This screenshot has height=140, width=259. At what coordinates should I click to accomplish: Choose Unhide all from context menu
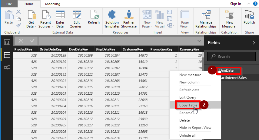click(x=187, y=135)
